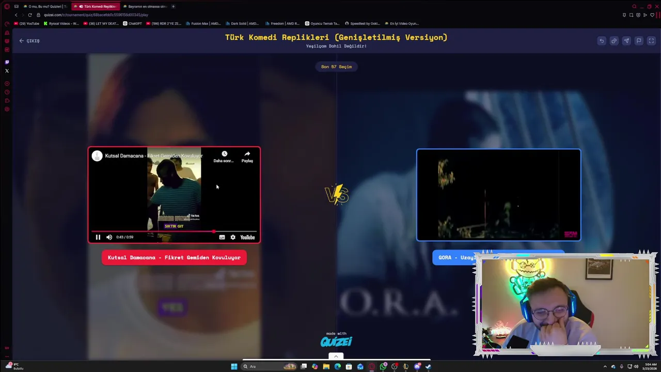
Task: Open the En İyi Video Oyun bookmark
Action: coord(402,23)
